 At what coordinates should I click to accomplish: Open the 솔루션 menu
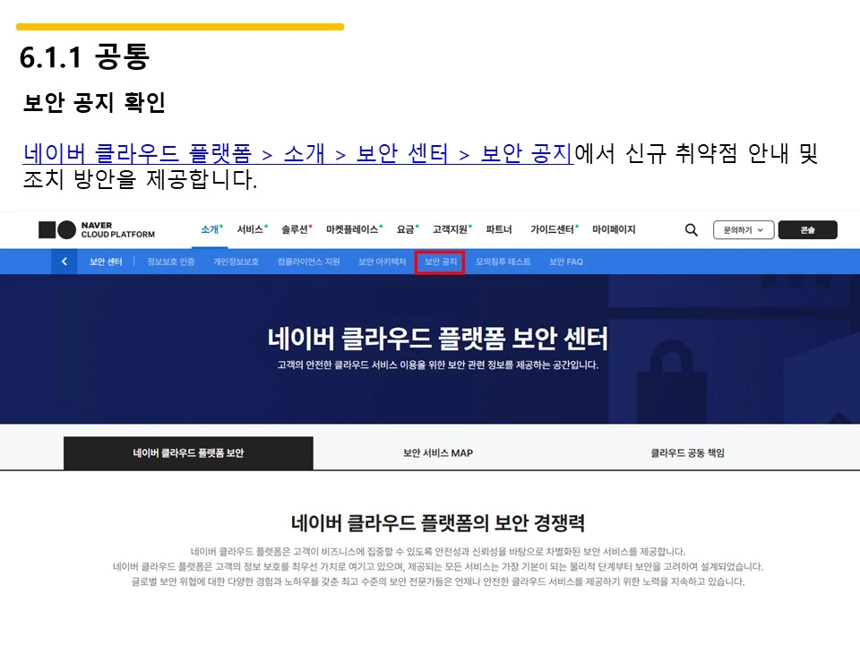pos(296,229)
